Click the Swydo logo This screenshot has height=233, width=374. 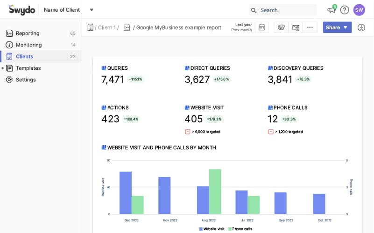click(x=22, y=10)
